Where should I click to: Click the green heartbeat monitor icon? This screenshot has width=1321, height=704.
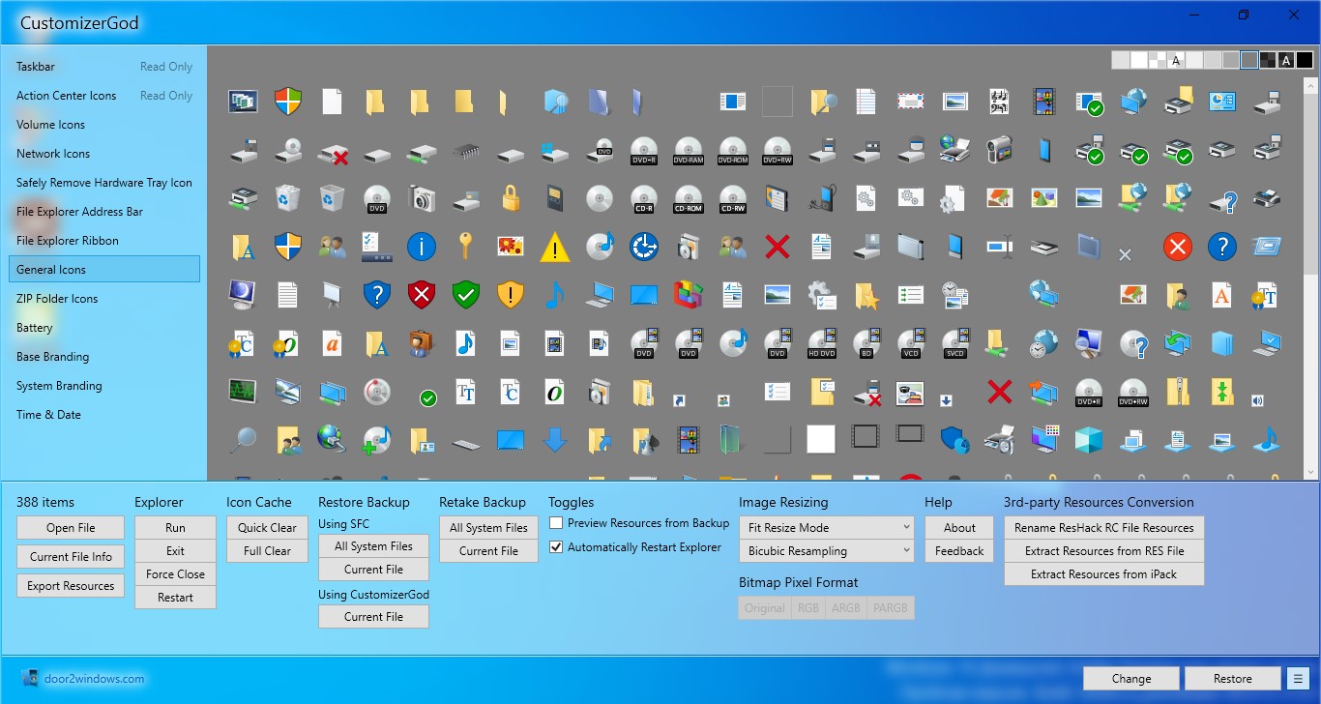242,392
